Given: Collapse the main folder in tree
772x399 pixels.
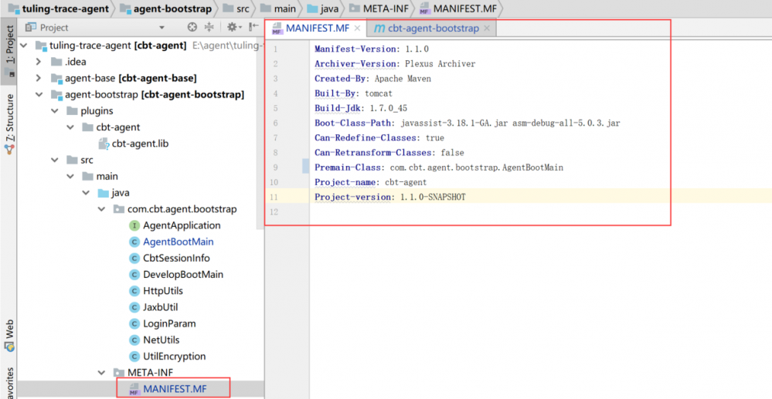Looking at the screenshot, I should 70,176.
